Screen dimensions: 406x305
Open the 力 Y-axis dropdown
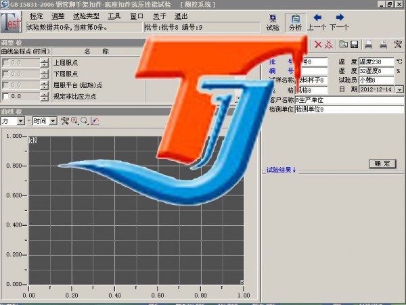point(21,121)
